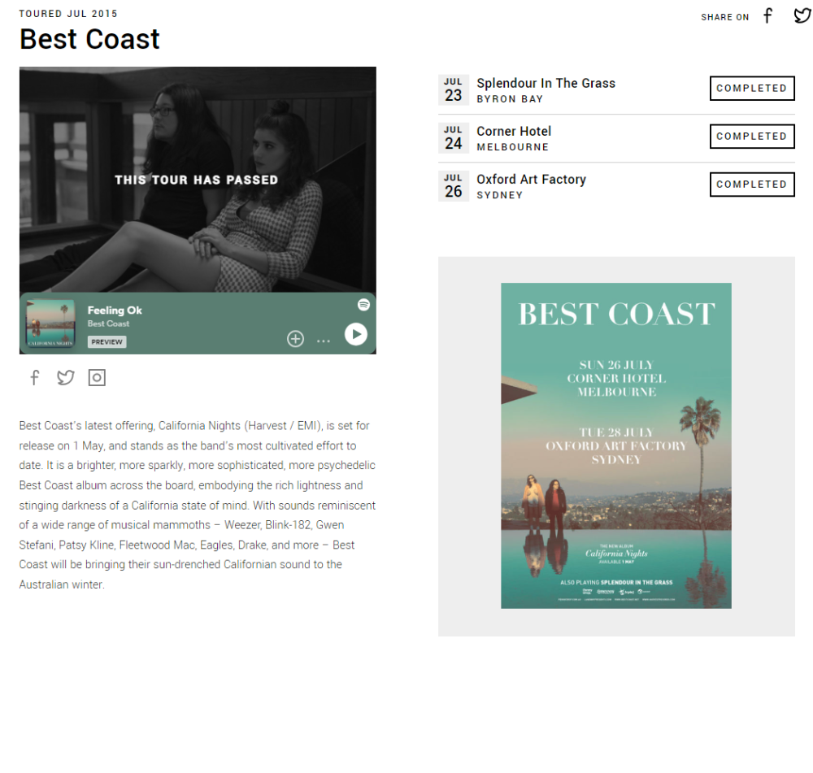Open the Best Coast tour poster image
The width and height of the screenshot is (813, 773).
coord(616,446)
